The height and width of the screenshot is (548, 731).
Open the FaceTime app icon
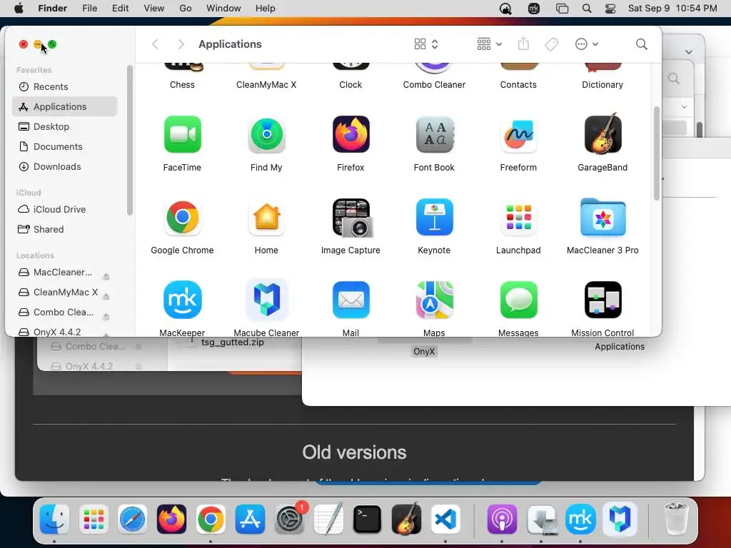click(182, 135)
